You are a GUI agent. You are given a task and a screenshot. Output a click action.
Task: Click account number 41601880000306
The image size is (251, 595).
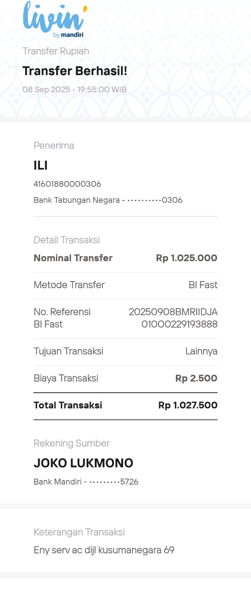[x=67, y=184]
